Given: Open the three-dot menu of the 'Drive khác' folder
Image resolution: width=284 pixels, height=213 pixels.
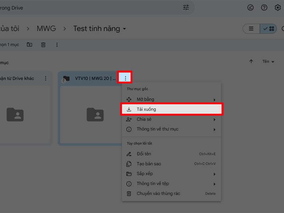Looking at the screenshot, I should pos(46,78).
